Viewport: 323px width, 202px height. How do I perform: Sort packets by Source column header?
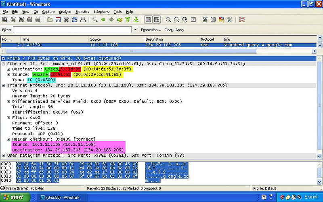point(116,39)
